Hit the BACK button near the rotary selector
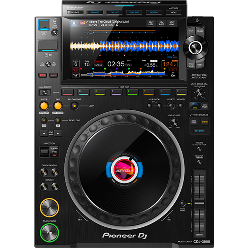The image size is (248, 248). tap(191, 32)
